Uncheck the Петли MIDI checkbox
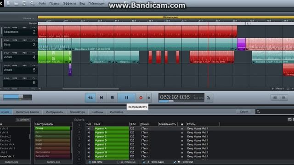Viewport: 294px width, 165px height. coord(175,162)
